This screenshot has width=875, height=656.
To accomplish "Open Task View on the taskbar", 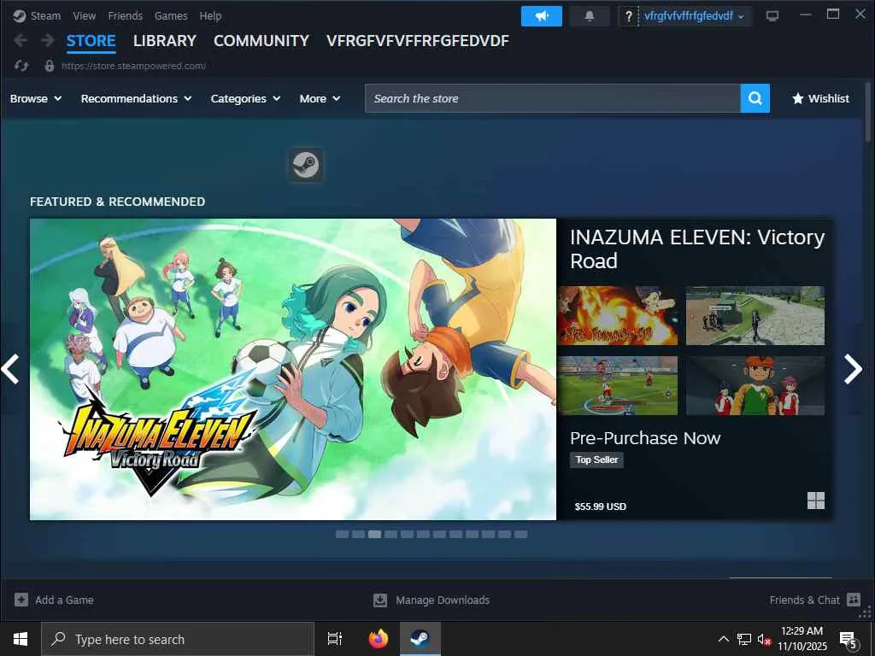I will [x=335, y=639].
